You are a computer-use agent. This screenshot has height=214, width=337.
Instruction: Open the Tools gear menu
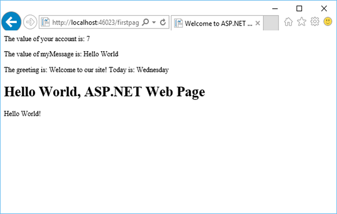pyautogui.click(x=315, y=21)
